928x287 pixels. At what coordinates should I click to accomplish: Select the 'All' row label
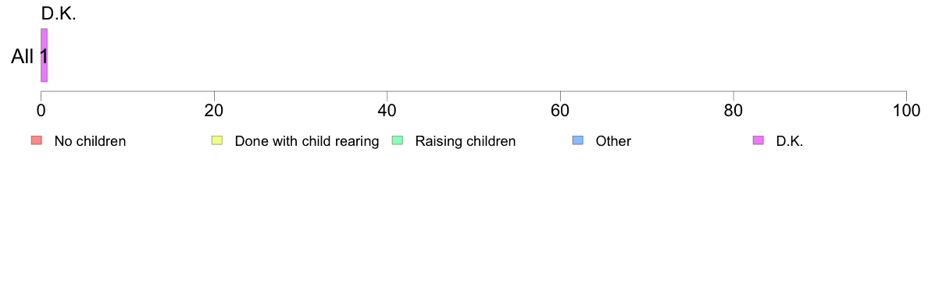pos(22,57)
